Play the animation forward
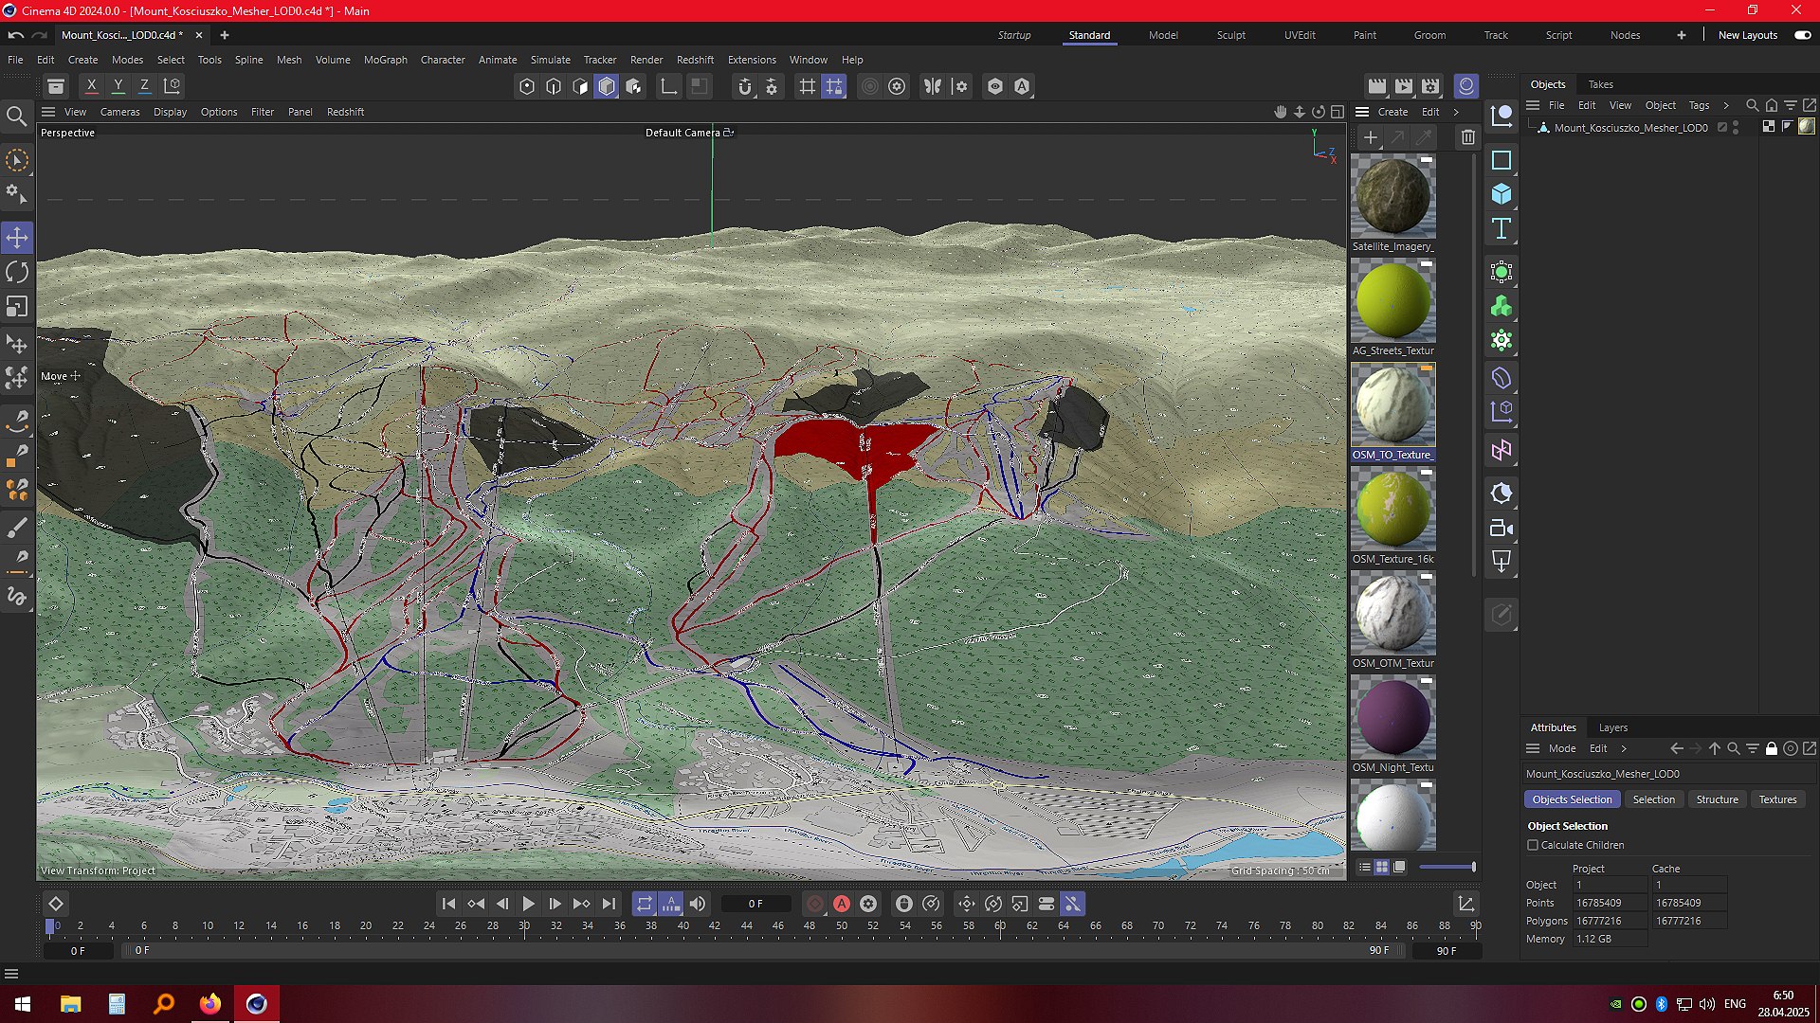The image size is (1820, 1023). 529,904
